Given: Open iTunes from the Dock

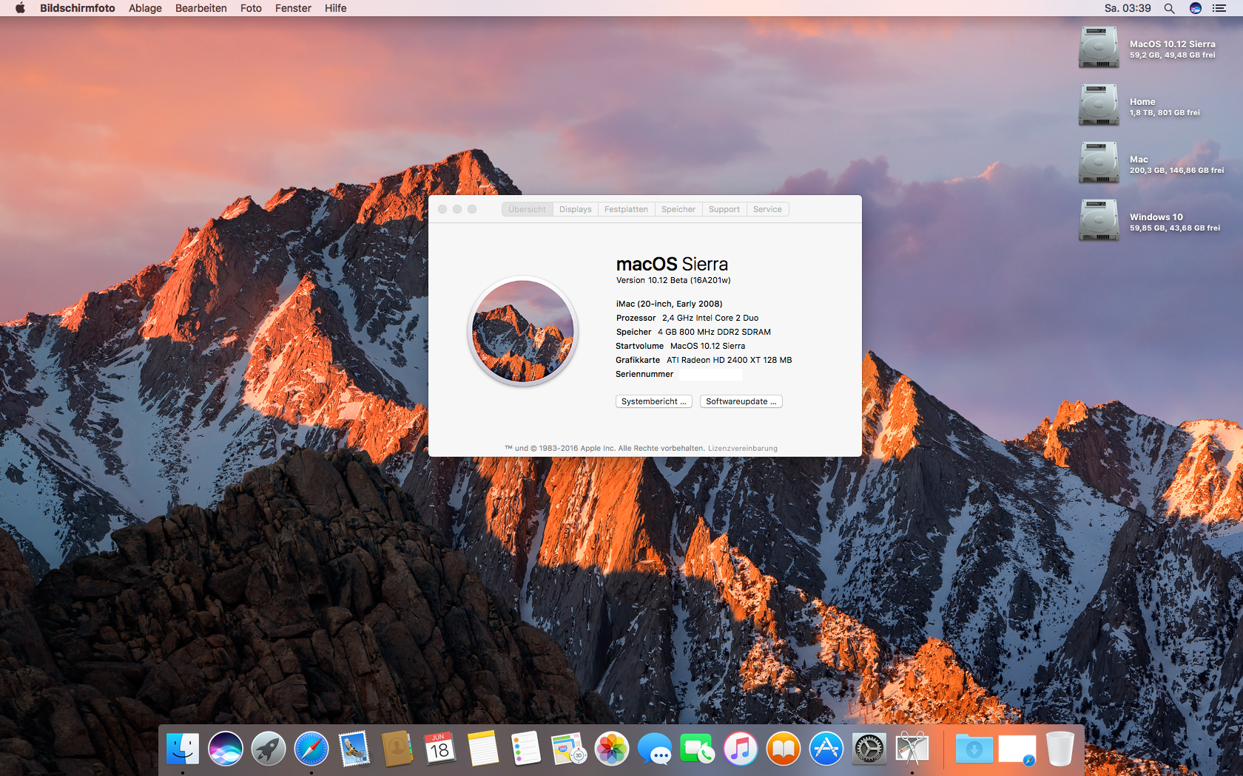Looking at the screenshot, I should point(741,749).
